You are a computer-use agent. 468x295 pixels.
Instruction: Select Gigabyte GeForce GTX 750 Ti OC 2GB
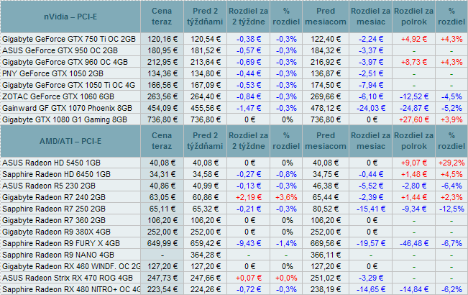69,39
